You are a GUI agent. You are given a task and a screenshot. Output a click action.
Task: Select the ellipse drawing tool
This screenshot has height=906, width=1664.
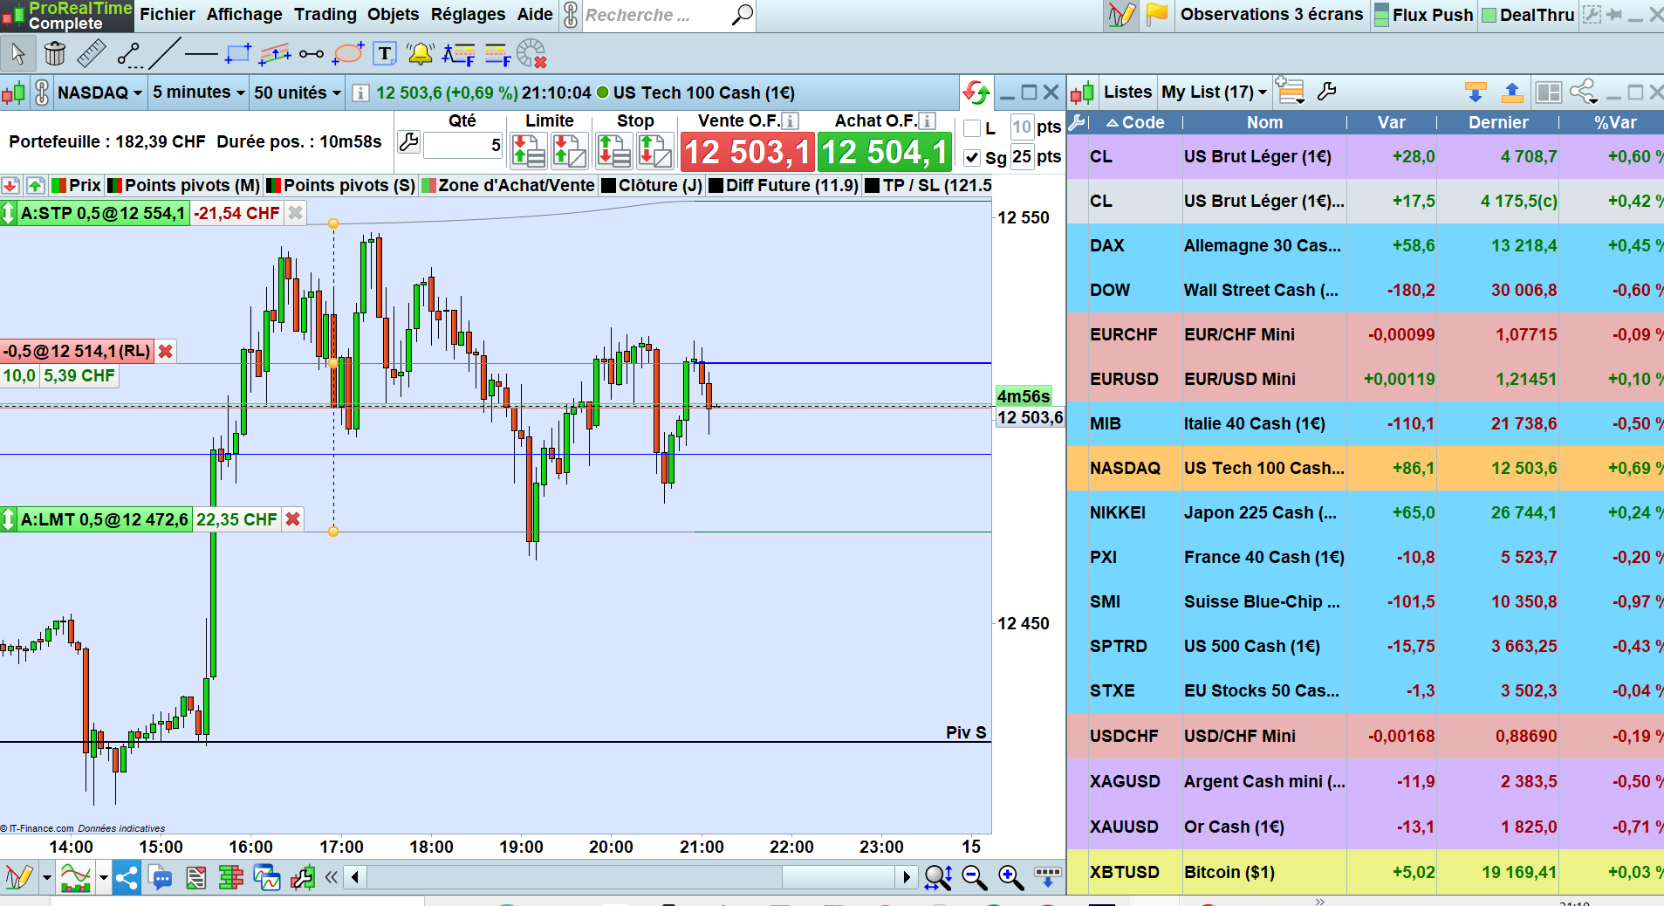(x=348, y=54)
